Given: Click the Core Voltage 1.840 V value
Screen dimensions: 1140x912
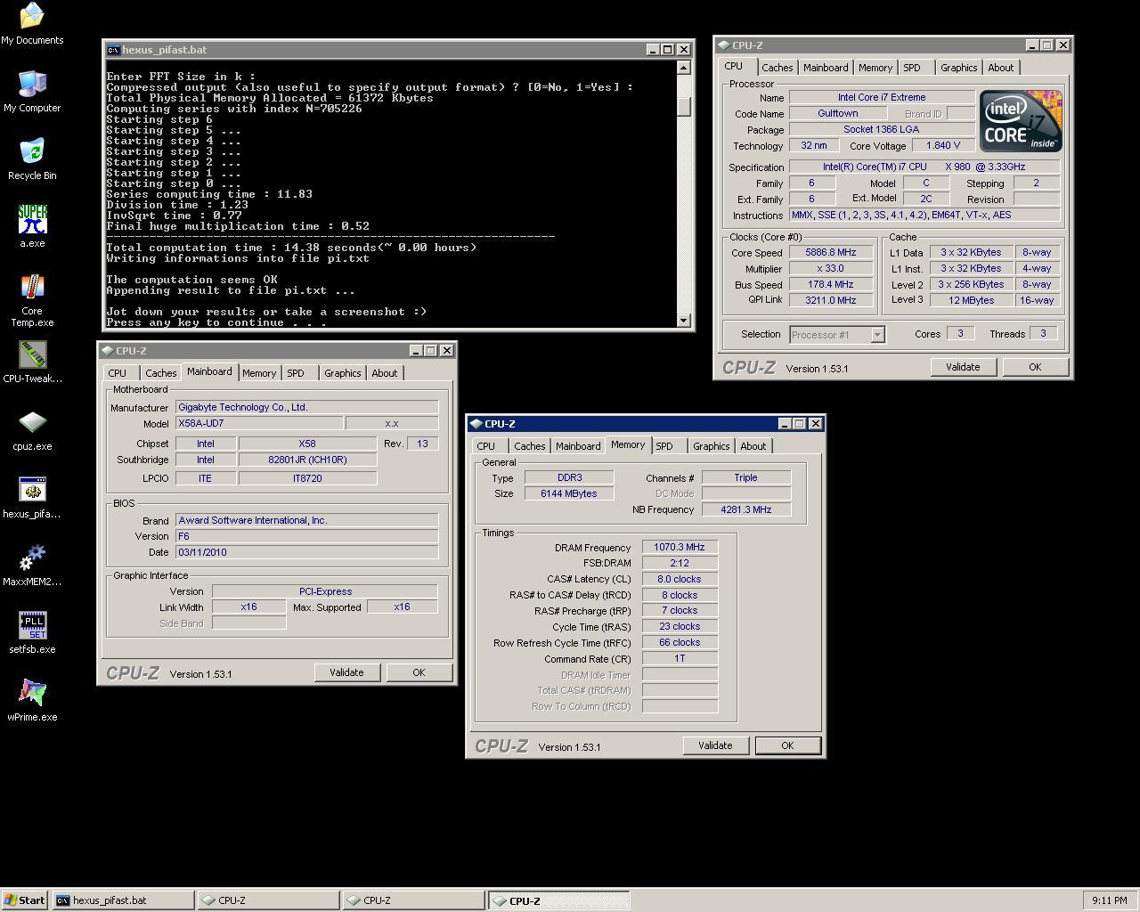Looking at the screenshot, I should point(943,146).
